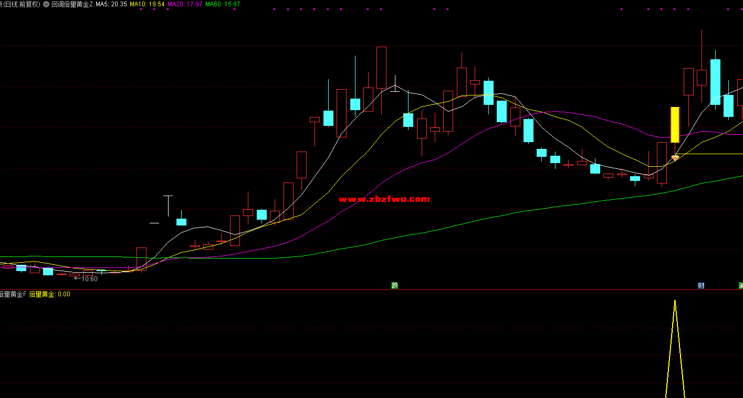Click the orange diamond signal marker
This screenshot has height=398, width=743.
(x=675, y=157)
